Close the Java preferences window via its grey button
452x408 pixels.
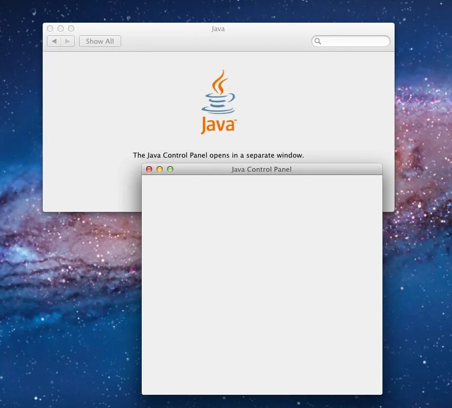pyautogui.click(x=50, y=28)
